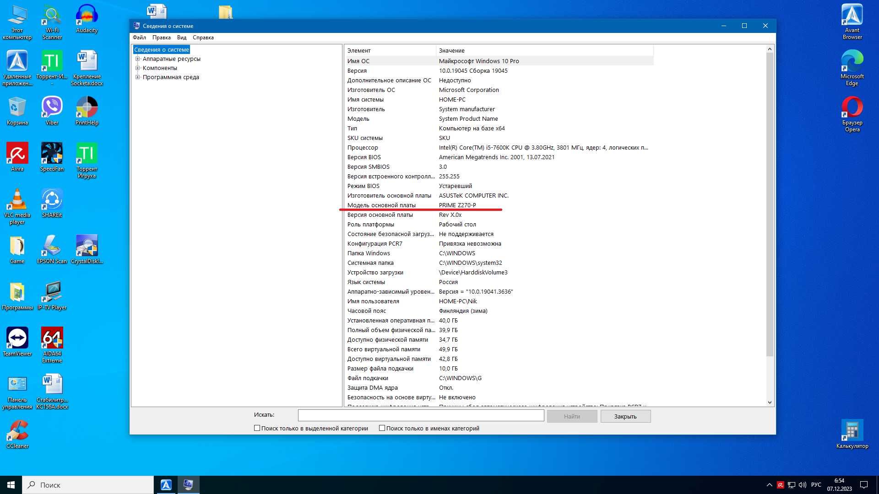Open the Этот компьютер desktop icon
The width and height of the screenshot is (879, 494).
pos(17,22)
